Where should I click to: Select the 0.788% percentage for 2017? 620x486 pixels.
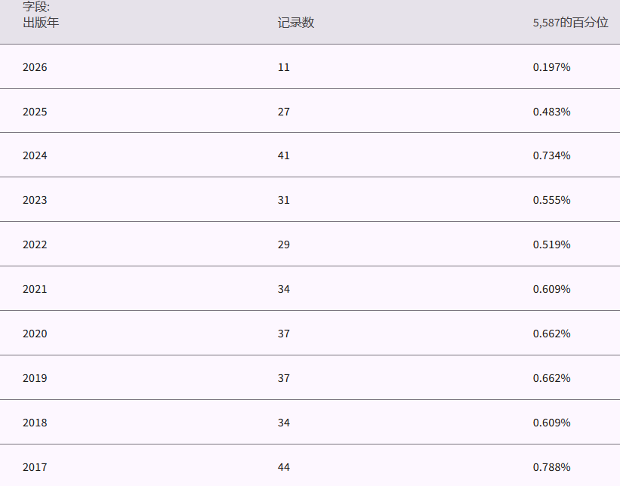click(551, 467)
